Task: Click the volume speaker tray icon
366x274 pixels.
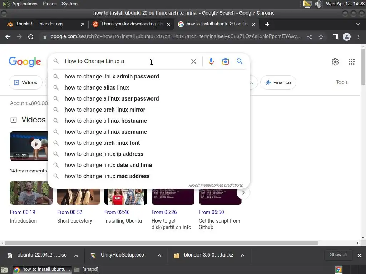Action: tap(318, 4)
